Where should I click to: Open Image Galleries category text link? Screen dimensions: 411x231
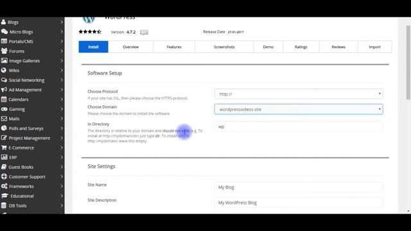24,61
